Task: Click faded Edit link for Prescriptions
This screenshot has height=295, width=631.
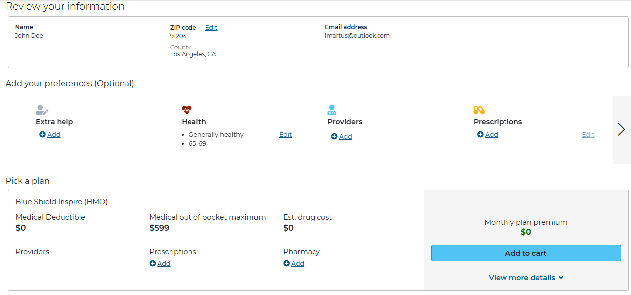Action: pyautogui.click(x=588, y=135)
